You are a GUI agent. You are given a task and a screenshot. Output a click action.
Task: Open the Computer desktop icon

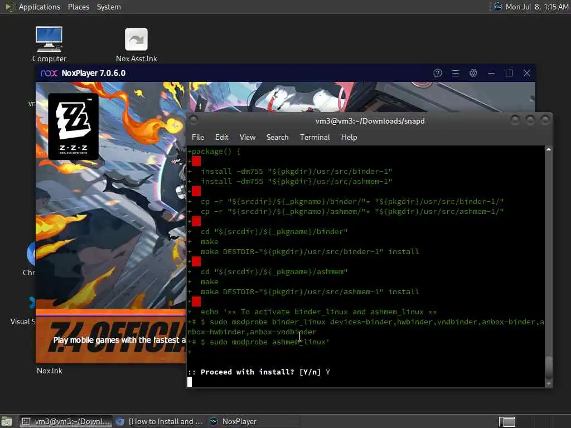point(49,44)
